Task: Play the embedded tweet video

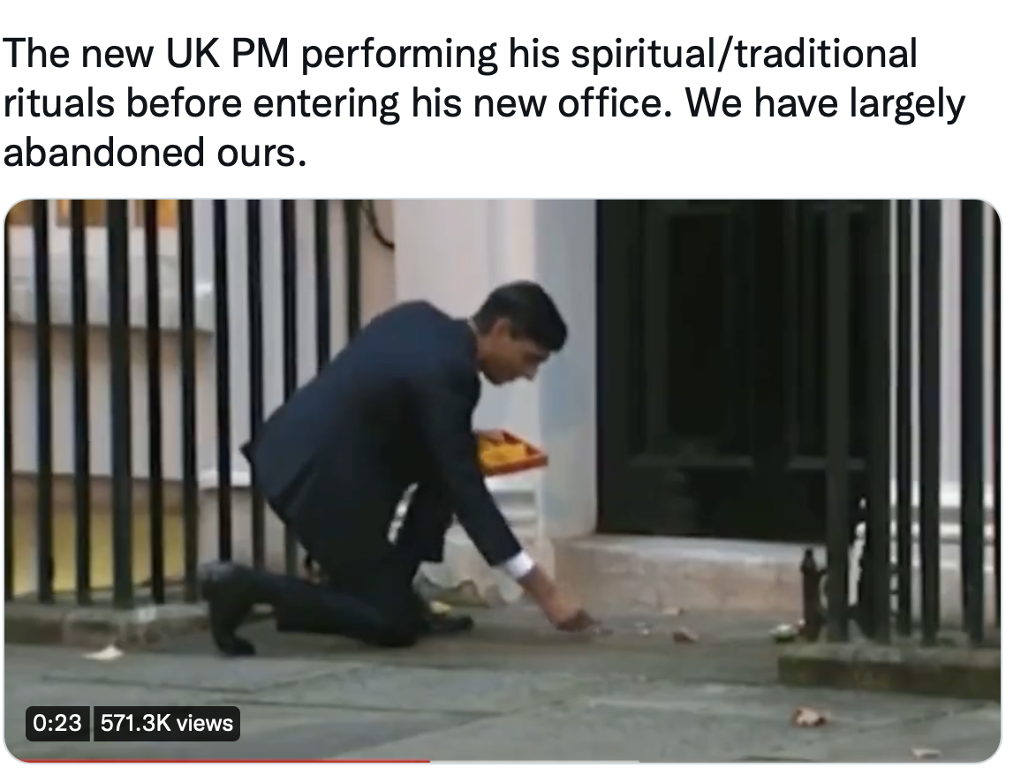Action: tap(502, 480)
